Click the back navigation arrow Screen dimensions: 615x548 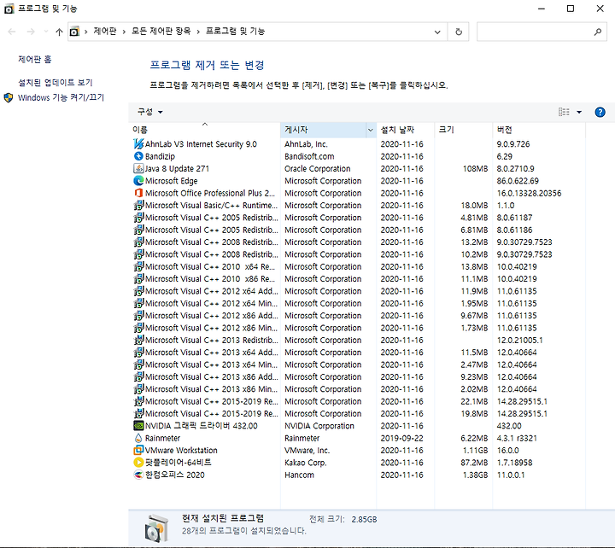point(12,32)
